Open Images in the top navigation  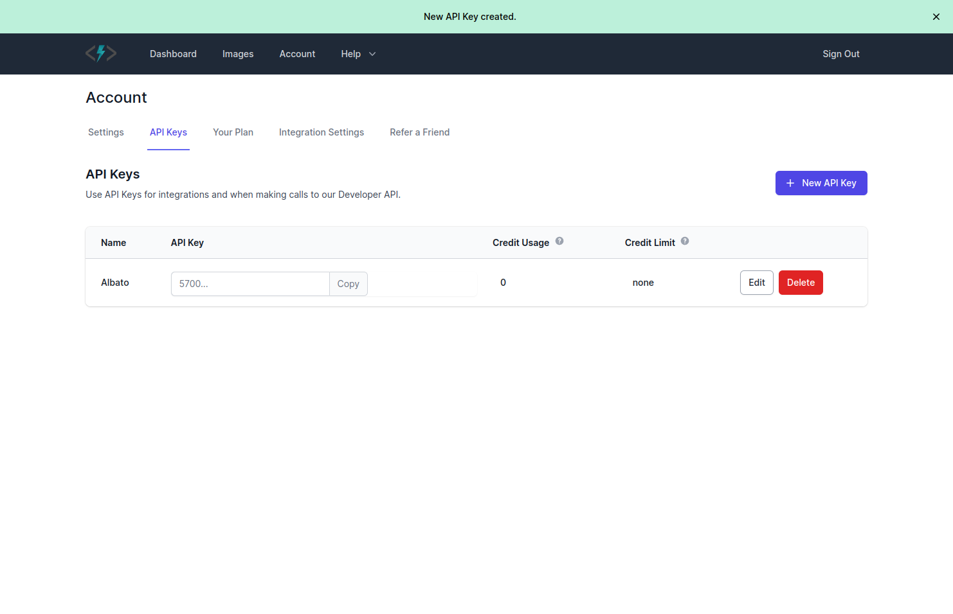(238, 54)
